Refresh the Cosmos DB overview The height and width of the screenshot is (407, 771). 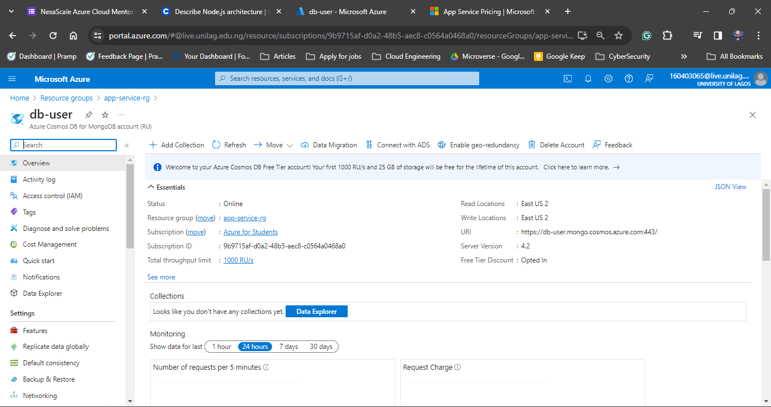coord(229,145)
